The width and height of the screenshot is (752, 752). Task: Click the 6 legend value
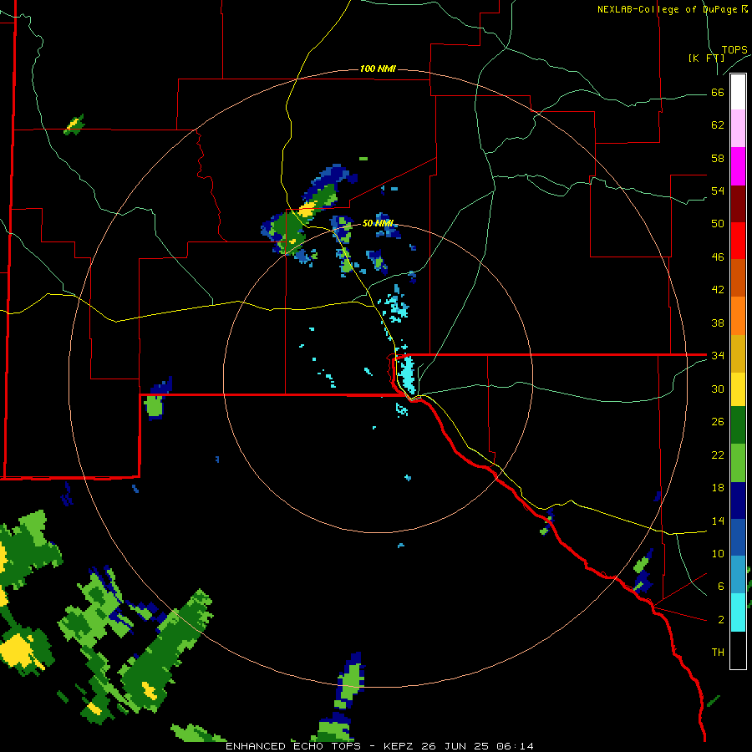pyautogui.click(x=721, y=587)
